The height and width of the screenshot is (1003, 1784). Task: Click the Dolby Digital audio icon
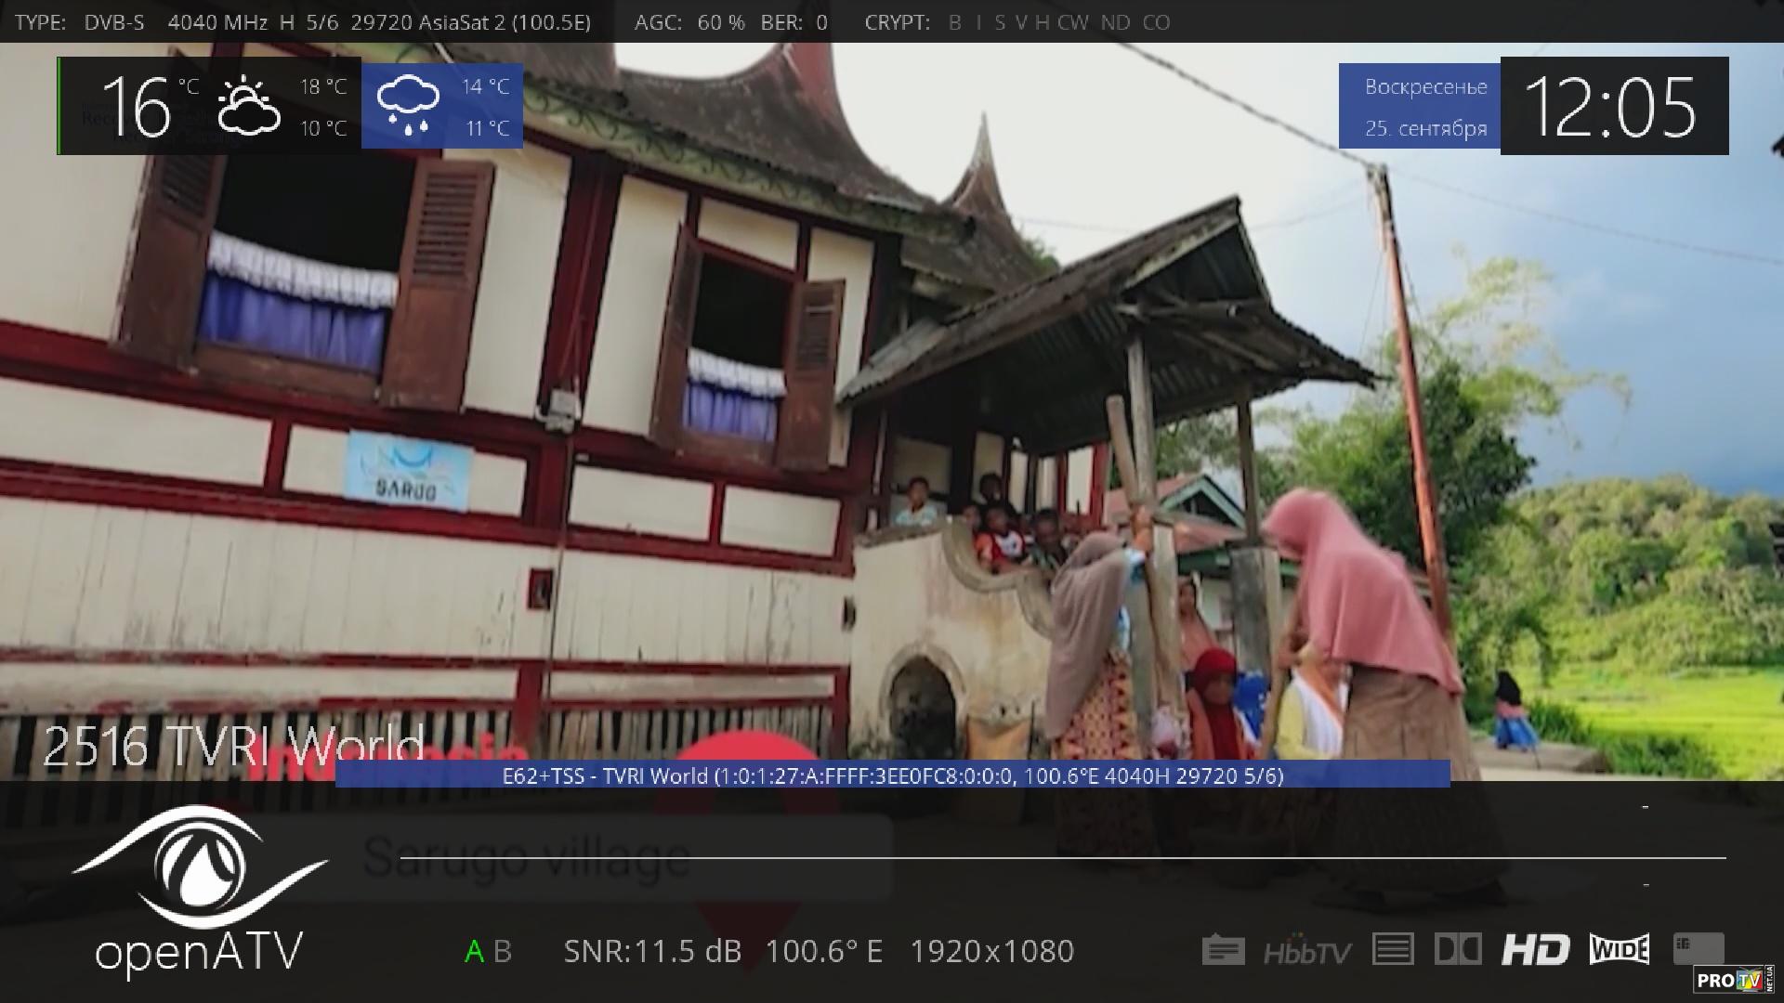(x=1458, y=949)
